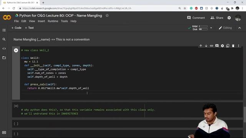Click 'self.num_of_zones = zones' line
The width and height of the screenshot is (246, 138).
[x=47, y=73]
